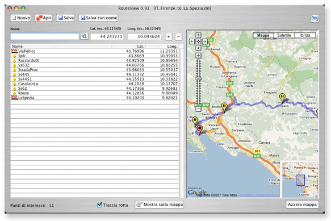Click the red destination marker at La Spezia

pyautogui.click(x=199, y=130)
